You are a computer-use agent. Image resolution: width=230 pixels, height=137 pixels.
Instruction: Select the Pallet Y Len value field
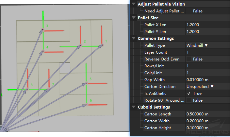coord(207,32)
